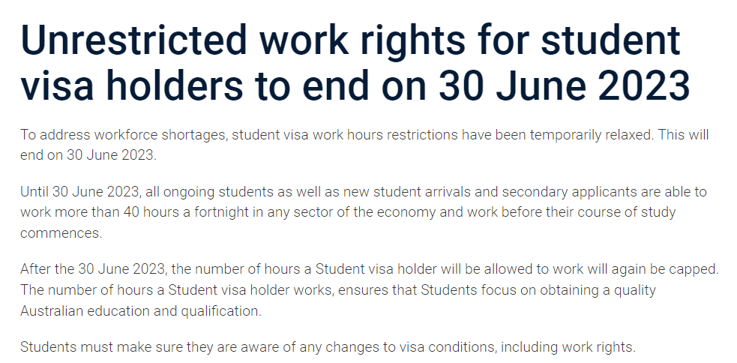Click "Australian education and qualification" text

(x=140, y=310)
